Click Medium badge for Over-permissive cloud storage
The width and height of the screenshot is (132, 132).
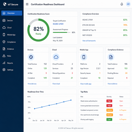(x=110, y=115)
